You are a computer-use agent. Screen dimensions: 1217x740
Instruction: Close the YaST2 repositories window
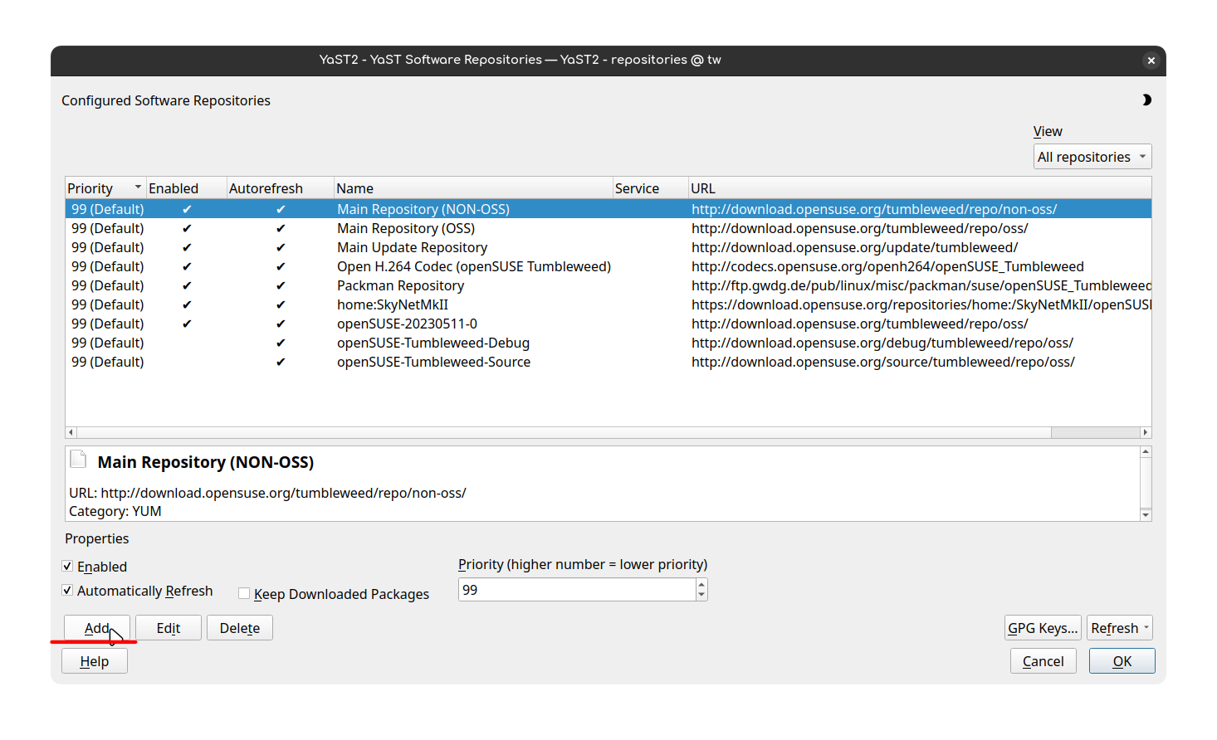[1151, 61]
